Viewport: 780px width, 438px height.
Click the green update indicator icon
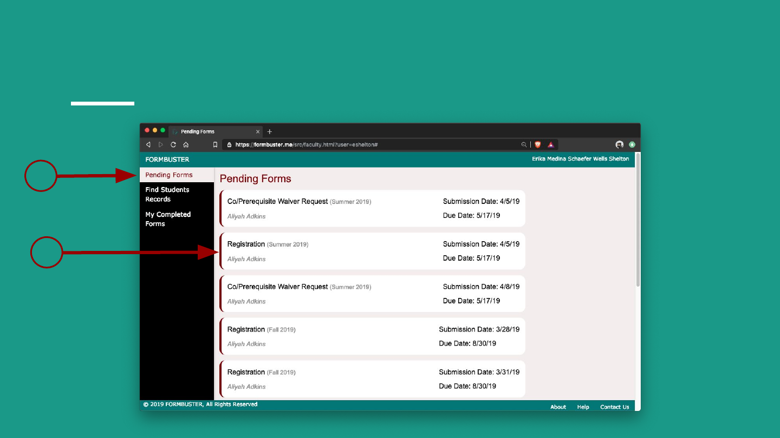point(632,145)
